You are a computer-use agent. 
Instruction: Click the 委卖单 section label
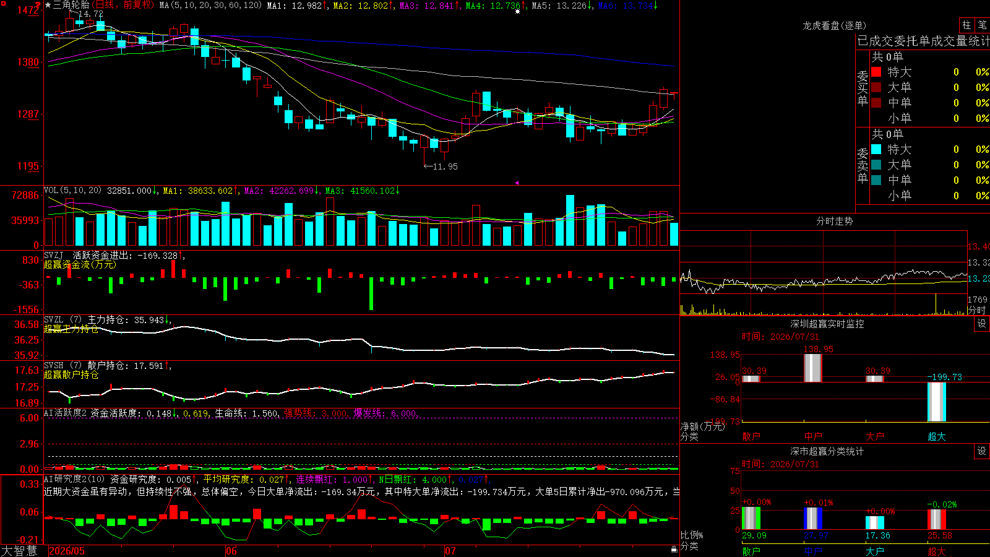pos(863,165)
